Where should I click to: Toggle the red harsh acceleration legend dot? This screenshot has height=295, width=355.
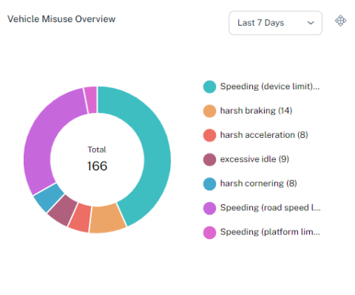point(209,135)
